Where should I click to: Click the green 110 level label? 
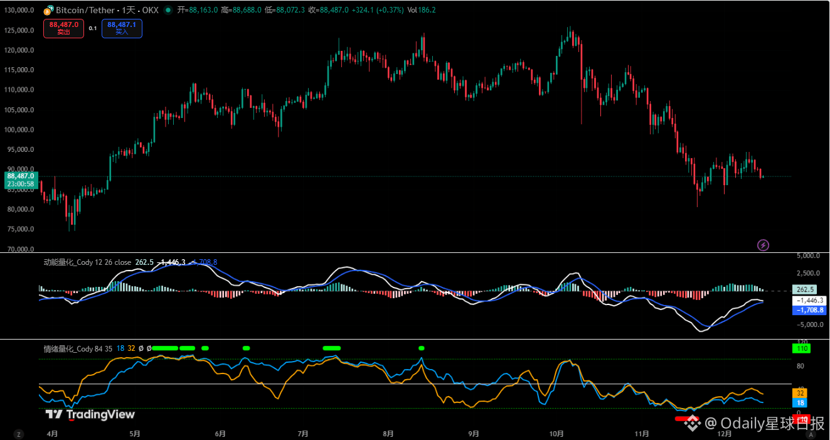point(801,348)
